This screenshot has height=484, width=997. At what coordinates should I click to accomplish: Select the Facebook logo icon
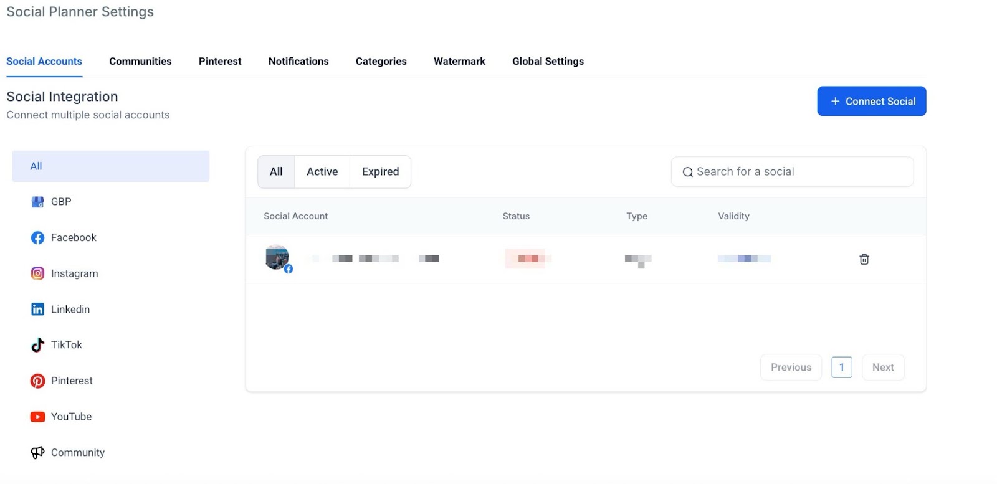(x=37, y=238)
